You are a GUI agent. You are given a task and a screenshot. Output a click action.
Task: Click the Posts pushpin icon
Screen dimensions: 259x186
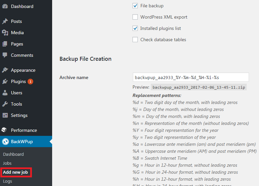(5, 21)
